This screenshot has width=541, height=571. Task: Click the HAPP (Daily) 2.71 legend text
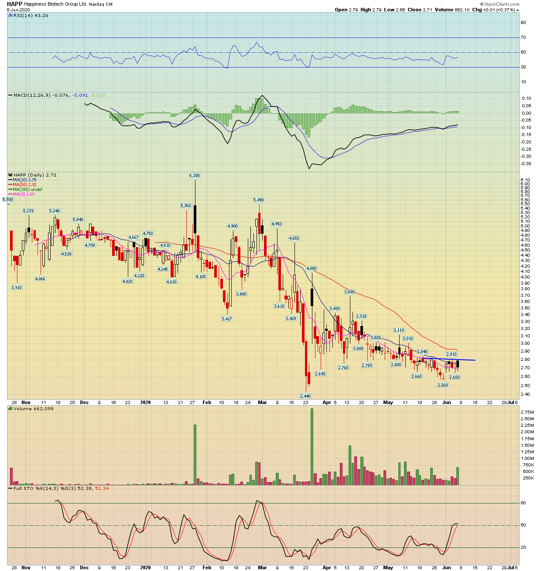click(x=35, y=175)
